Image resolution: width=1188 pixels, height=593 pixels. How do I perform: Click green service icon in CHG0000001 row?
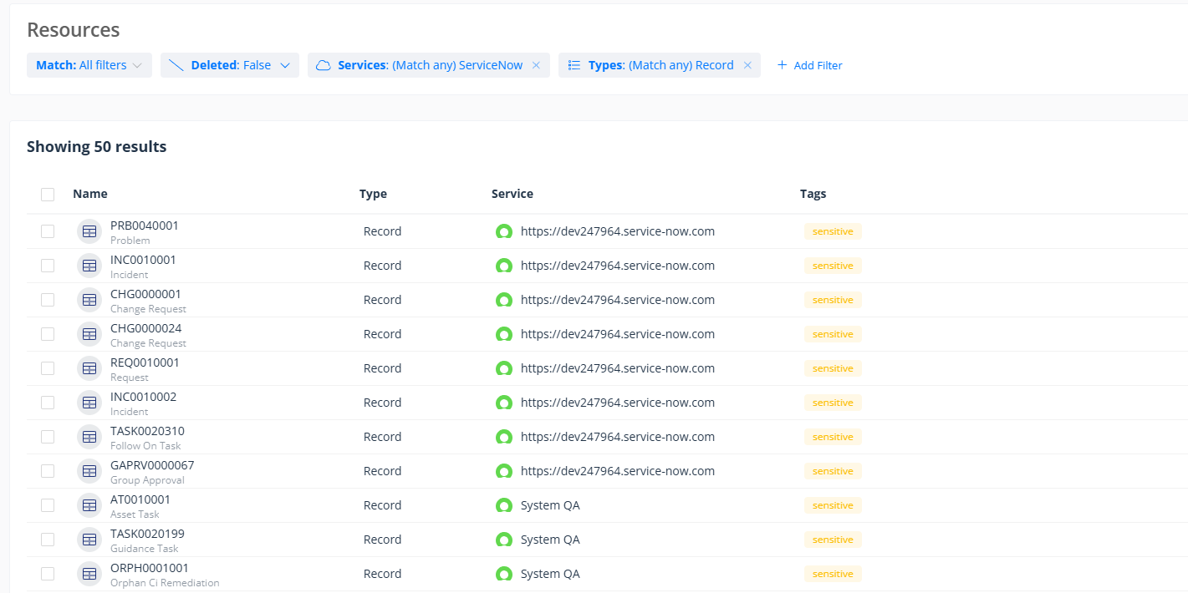(503, 300)
